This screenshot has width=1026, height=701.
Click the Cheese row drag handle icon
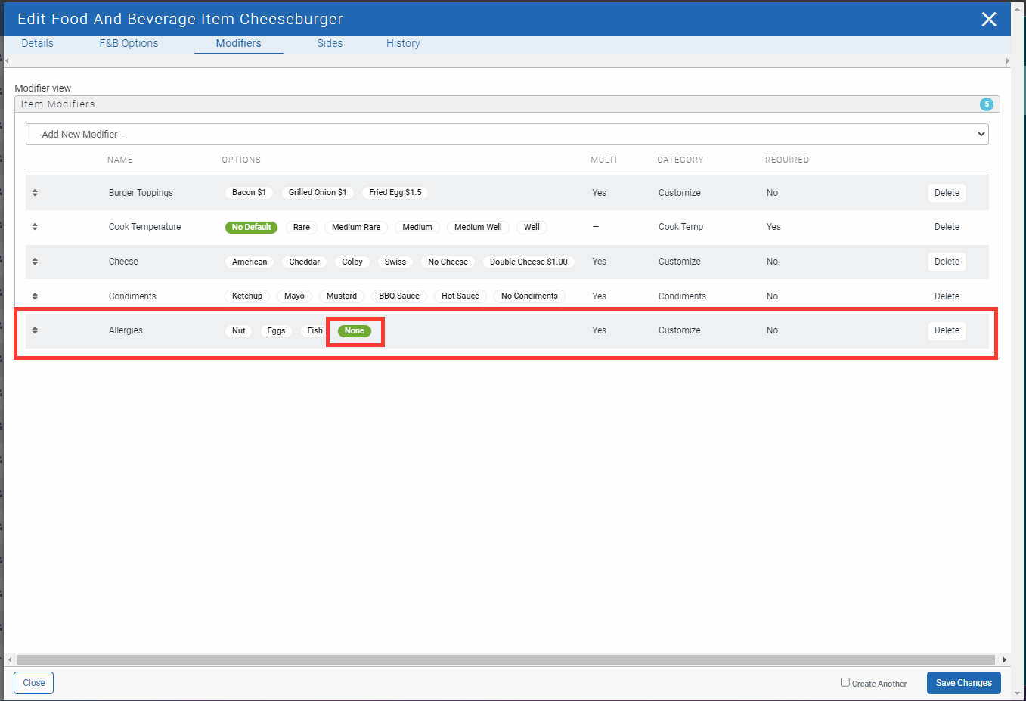coord(35,262)
